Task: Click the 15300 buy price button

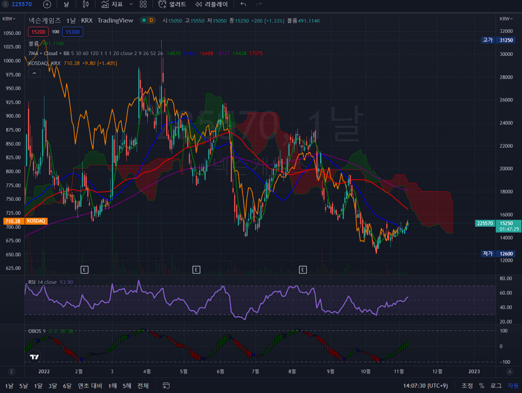Action: [73, 32]
